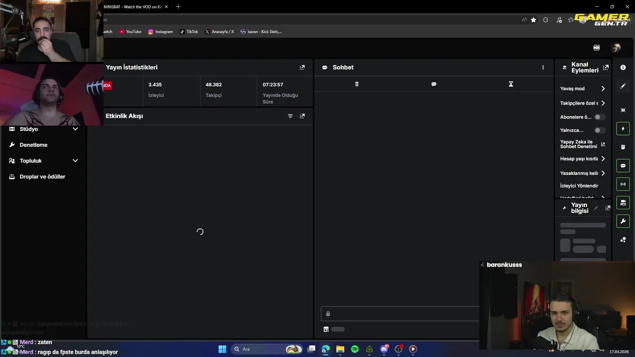Click the camera icon in right sidebar
This screenshot has width=635, height=357.
coord(623,203)
